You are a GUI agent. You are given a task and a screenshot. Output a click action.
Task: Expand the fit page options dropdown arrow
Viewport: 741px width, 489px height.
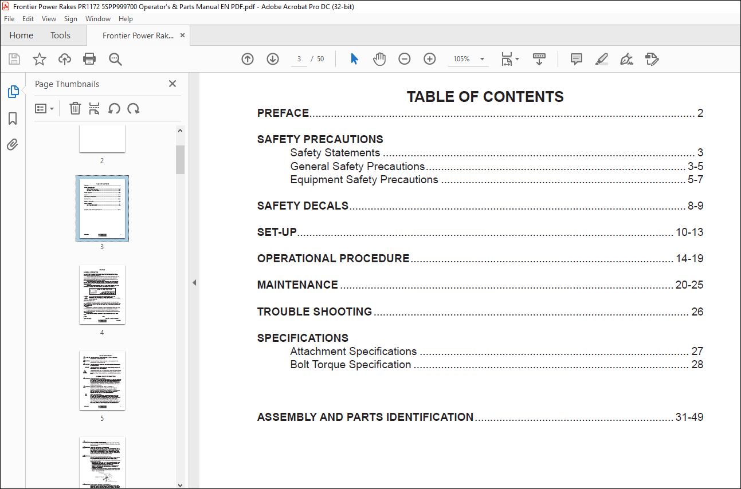517,59
